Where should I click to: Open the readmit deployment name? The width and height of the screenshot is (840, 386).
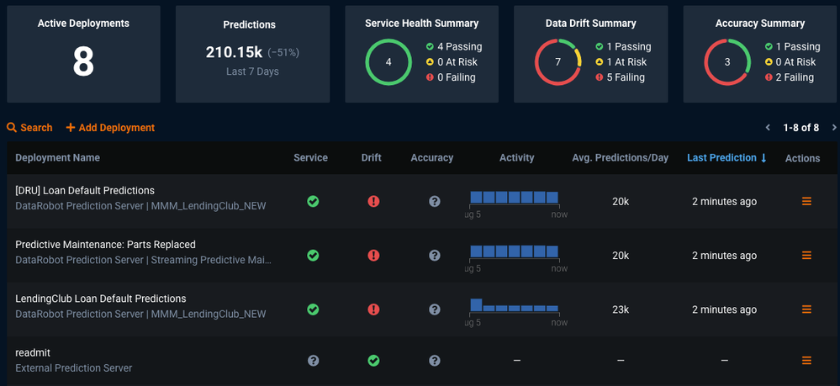tap(33, 353)
